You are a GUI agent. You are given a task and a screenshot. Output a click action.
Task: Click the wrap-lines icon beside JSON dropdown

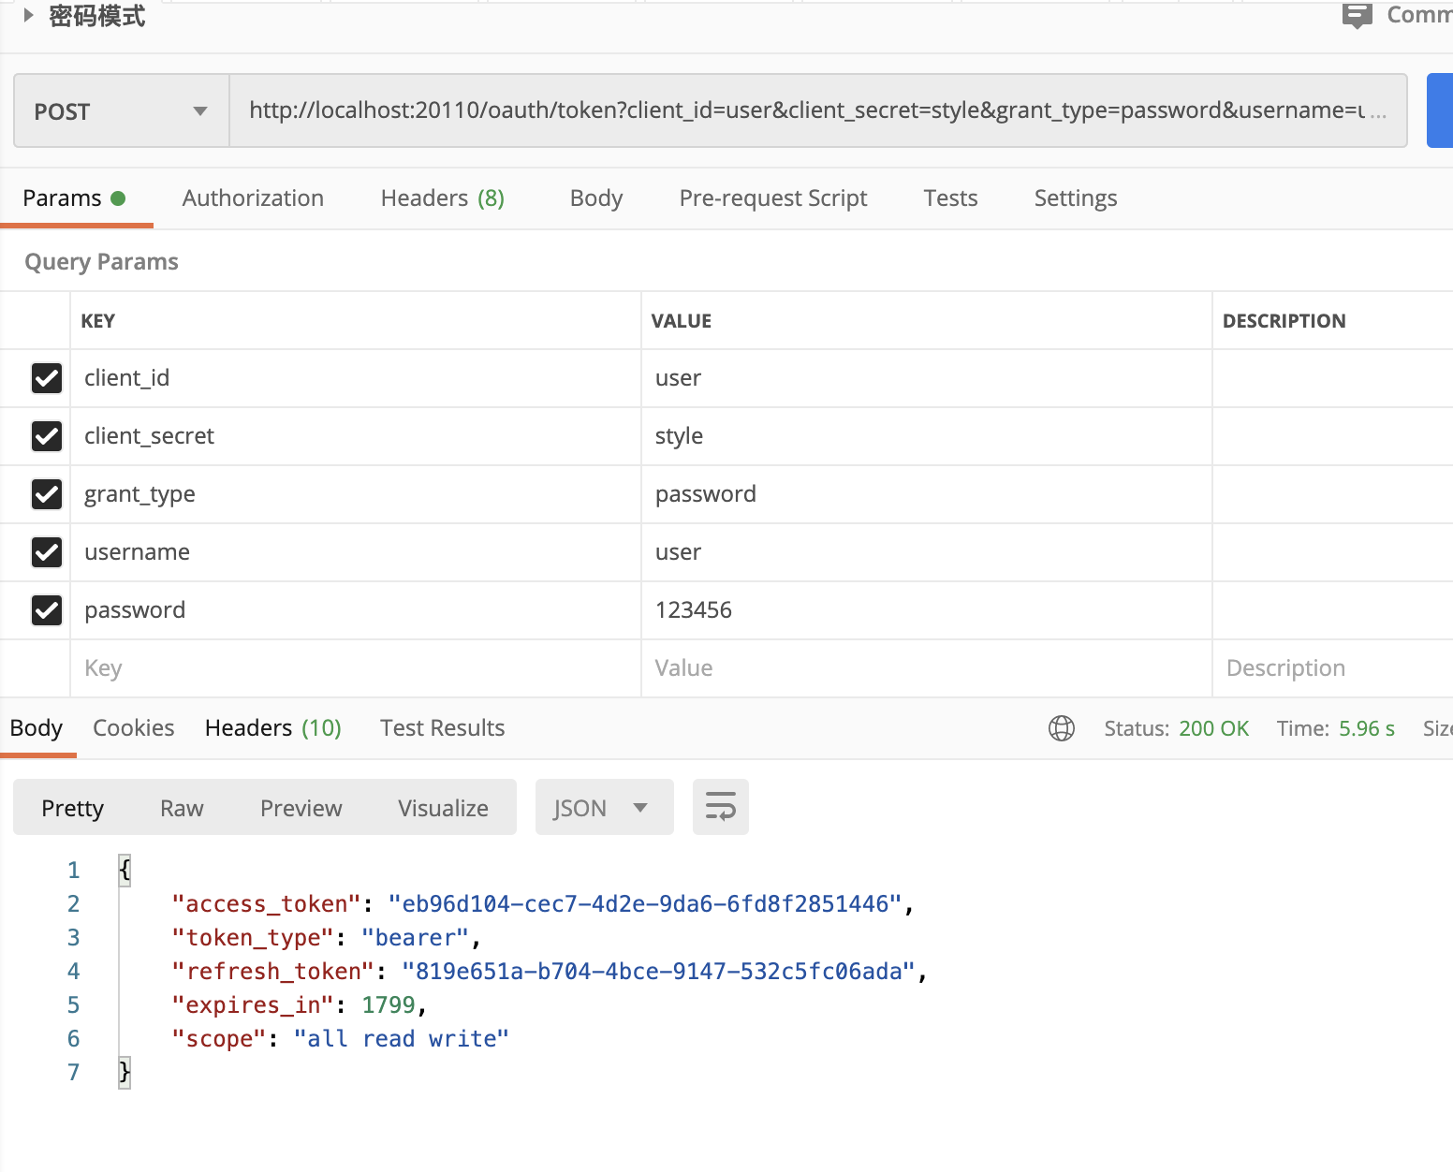[x=720, y=806]
